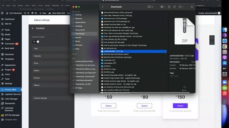
Task: Open Finder search magnifier icon
Action: [x=192, y=7]
